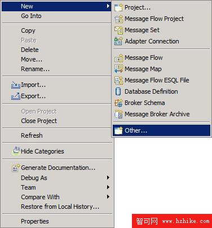Click the Database Definition cylinder icon
The image size is (212, 228).
(118, 91)
